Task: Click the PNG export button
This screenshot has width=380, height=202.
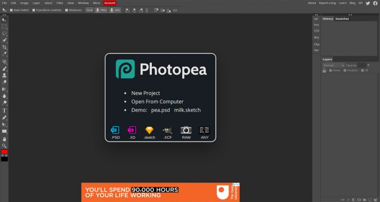Action: [x=101, y=10]
